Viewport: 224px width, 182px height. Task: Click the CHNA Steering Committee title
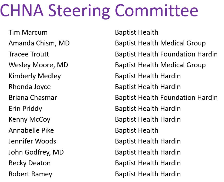click(x=99, y=10)
